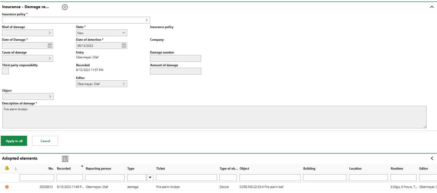Open the damage form settings gear
The height and width of the screenshot is (193, 437).
[65, 7]
